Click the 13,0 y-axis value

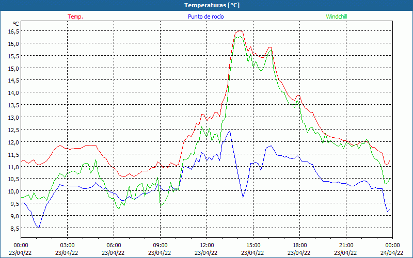tap(14, 118)
